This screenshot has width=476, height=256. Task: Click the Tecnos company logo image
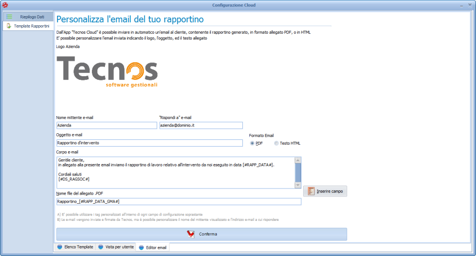click(x=107, y=72)
